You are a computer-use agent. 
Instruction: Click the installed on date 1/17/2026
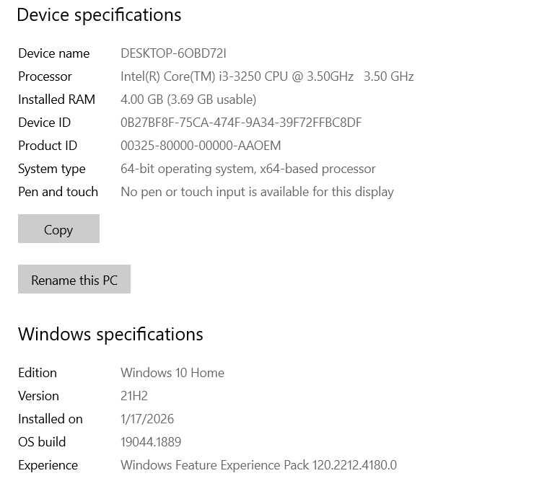[146, 419]
